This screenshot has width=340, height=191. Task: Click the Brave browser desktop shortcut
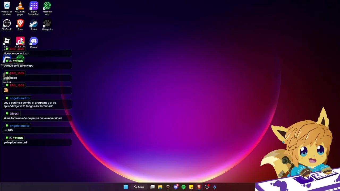point(20,25)
